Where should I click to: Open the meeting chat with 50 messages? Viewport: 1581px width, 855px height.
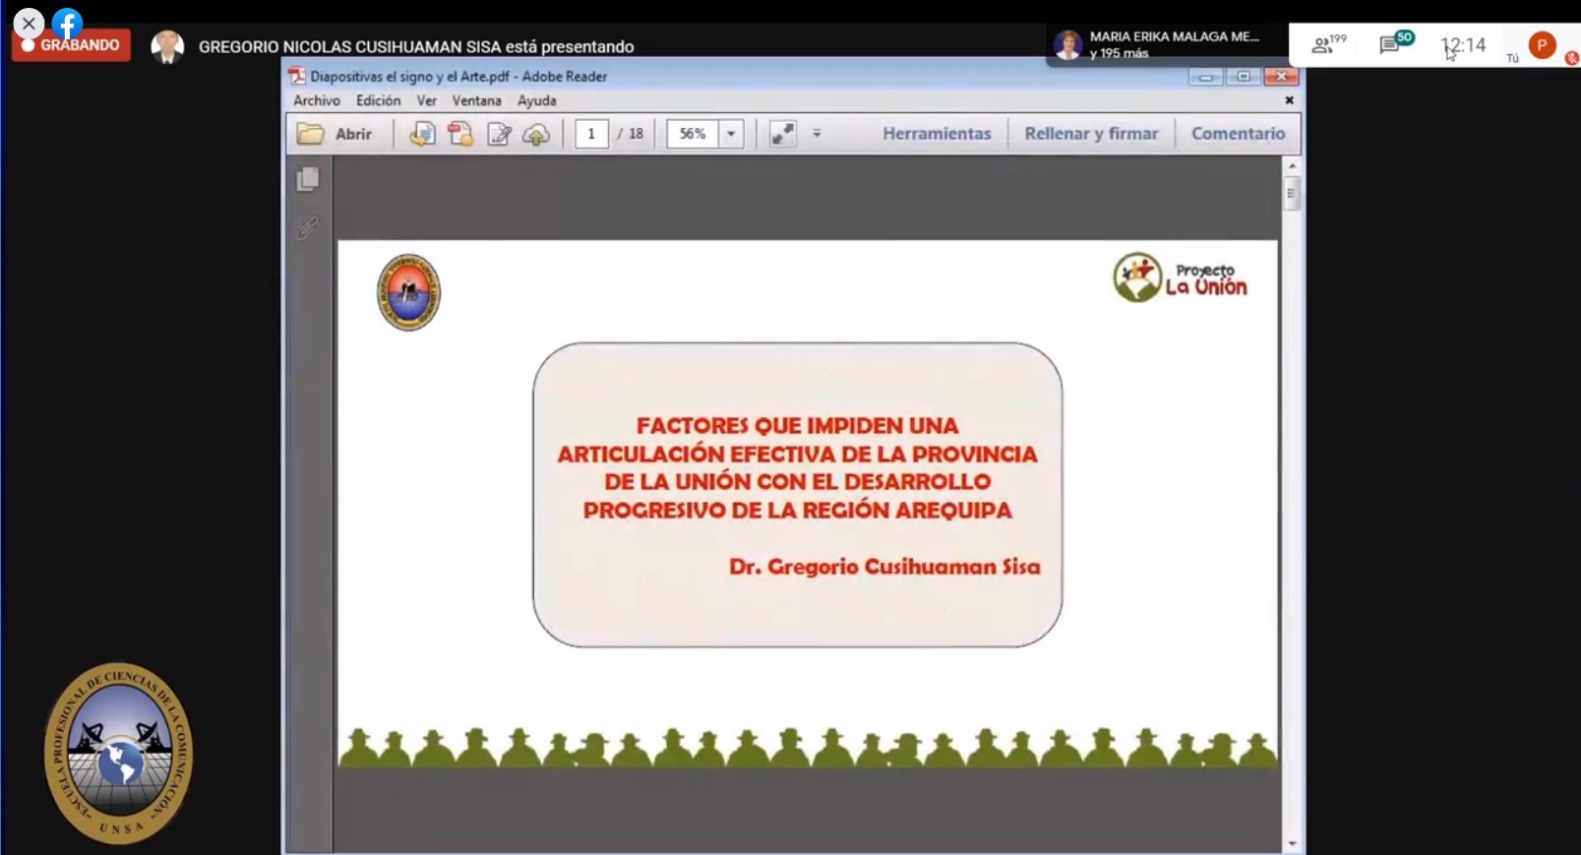coord(1391,45)
